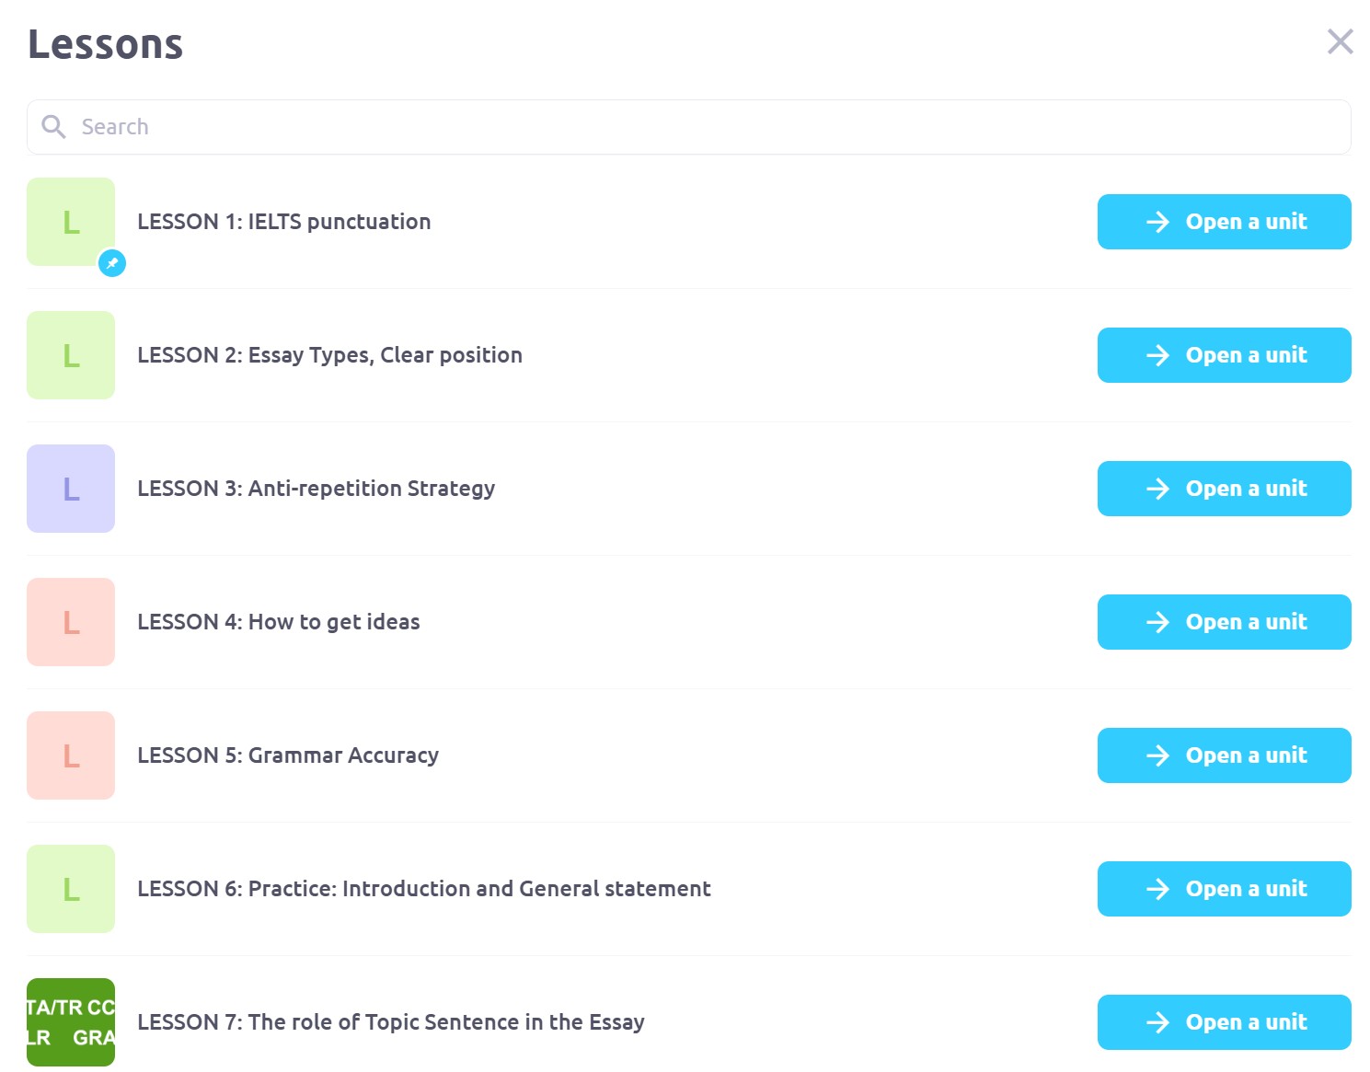Focus the lessons Search field
1370x1072 pixels.
699,127
